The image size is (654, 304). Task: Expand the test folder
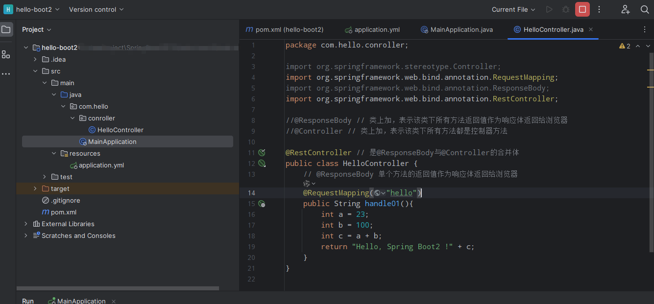pos(45,177)
